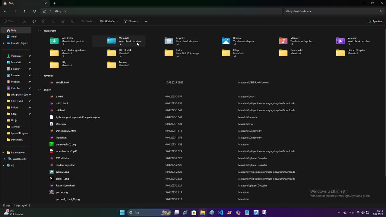Click the Windows Start button

(122, 213)
